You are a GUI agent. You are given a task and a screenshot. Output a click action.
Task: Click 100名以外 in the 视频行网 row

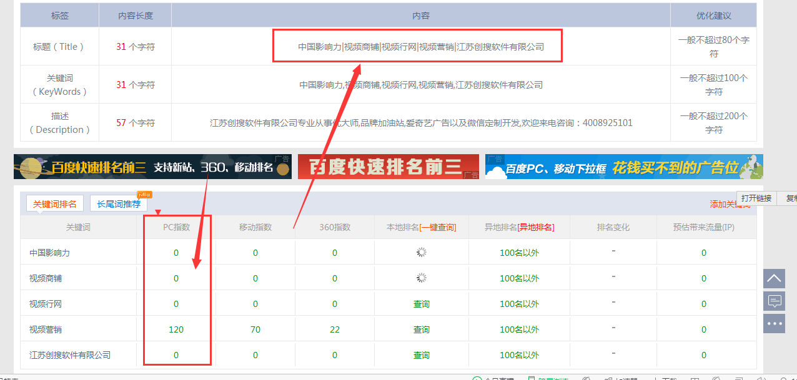tap(520, 304)
